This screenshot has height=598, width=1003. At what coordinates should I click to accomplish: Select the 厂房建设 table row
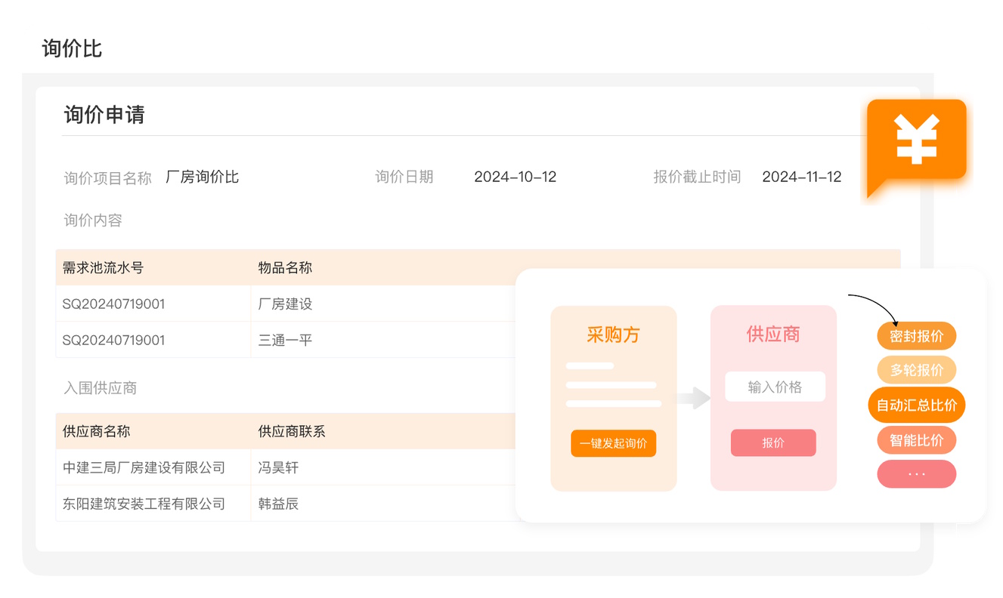285,304
